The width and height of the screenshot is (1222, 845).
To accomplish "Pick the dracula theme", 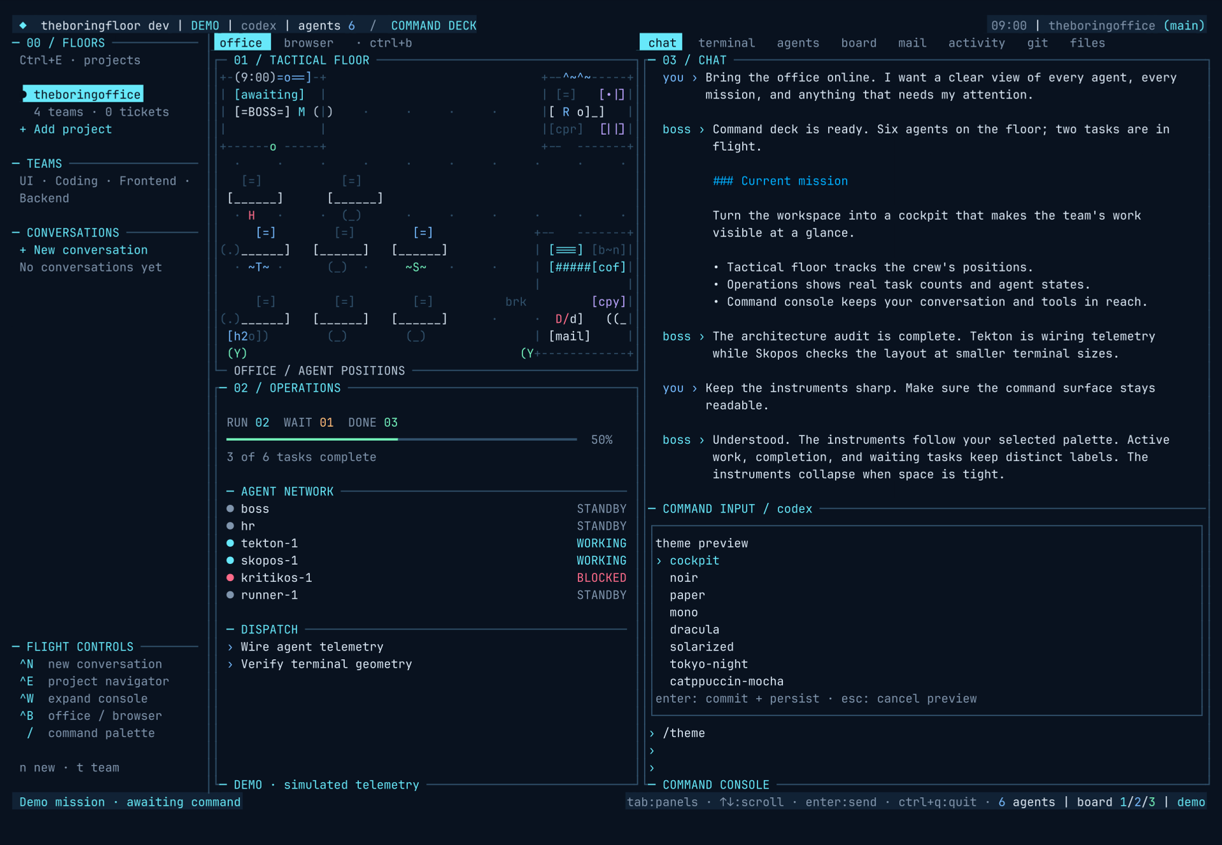I will coord(694,629).
